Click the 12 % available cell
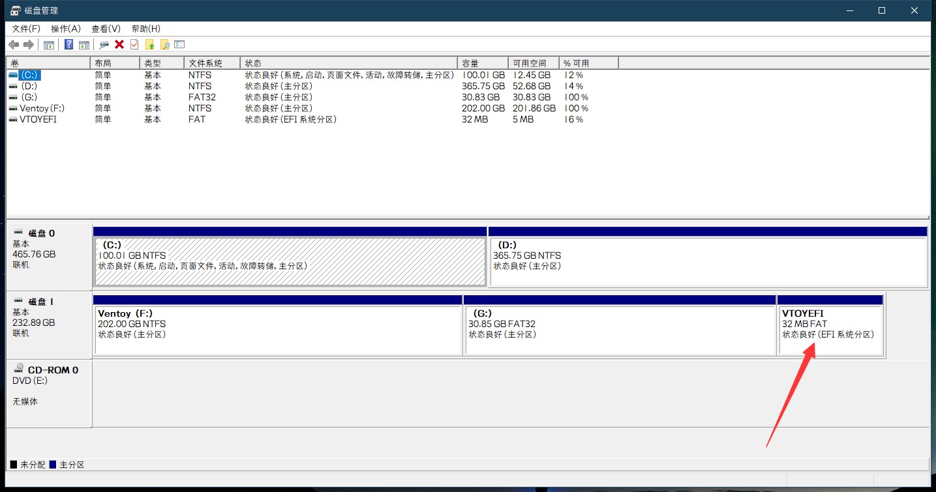 [x=574, y=75]
